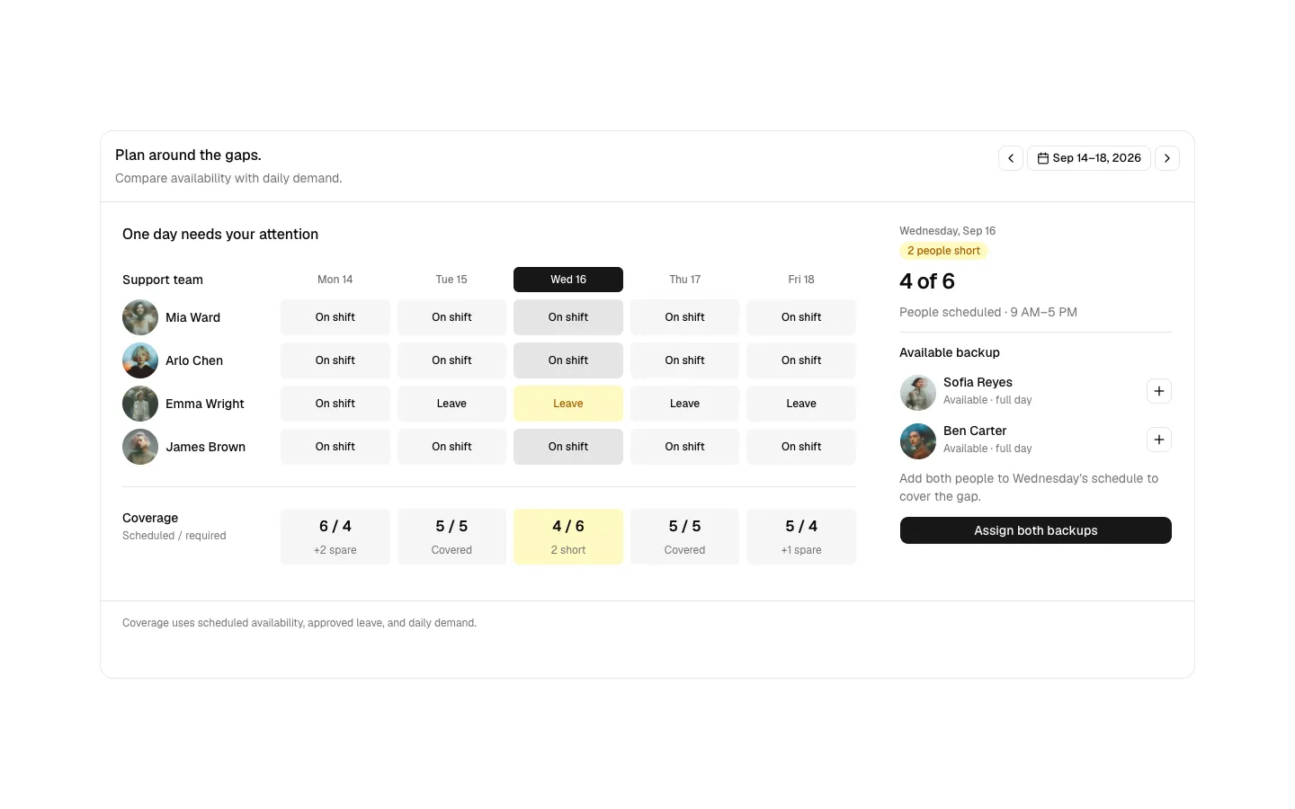
Task: Click Emma Wright's Thursday Leave cell
Action: [684, 404]
